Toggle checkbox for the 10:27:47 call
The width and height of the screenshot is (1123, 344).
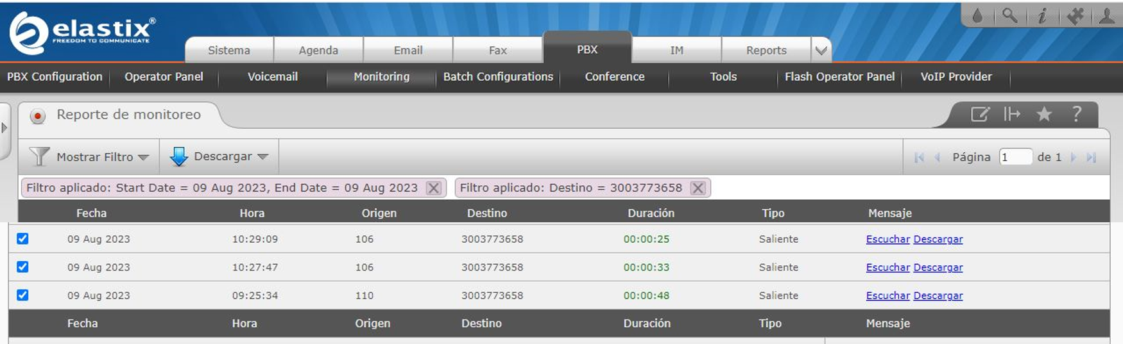[x=22, y=267]
